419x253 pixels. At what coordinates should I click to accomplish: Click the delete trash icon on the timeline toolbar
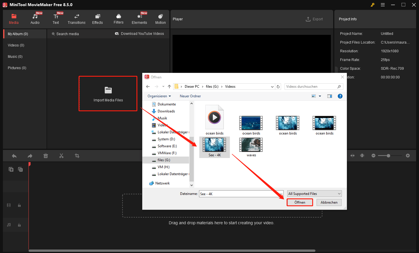tap(46, 156)
